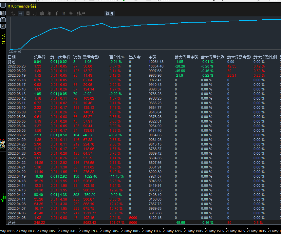
Task: Click the M tab in statistics bar
Action: 64,13
